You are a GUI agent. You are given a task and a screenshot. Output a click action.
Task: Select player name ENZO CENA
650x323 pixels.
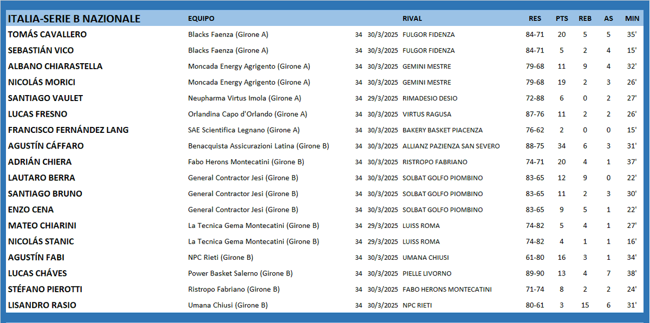(31, 210)
